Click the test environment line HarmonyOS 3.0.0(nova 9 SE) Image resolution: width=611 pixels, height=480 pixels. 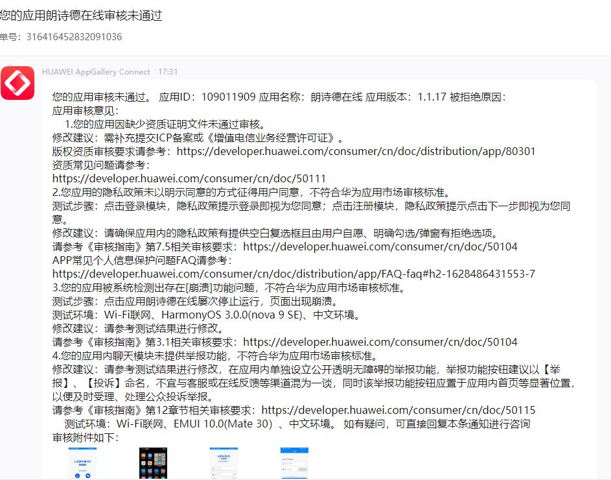coord(207,315)
